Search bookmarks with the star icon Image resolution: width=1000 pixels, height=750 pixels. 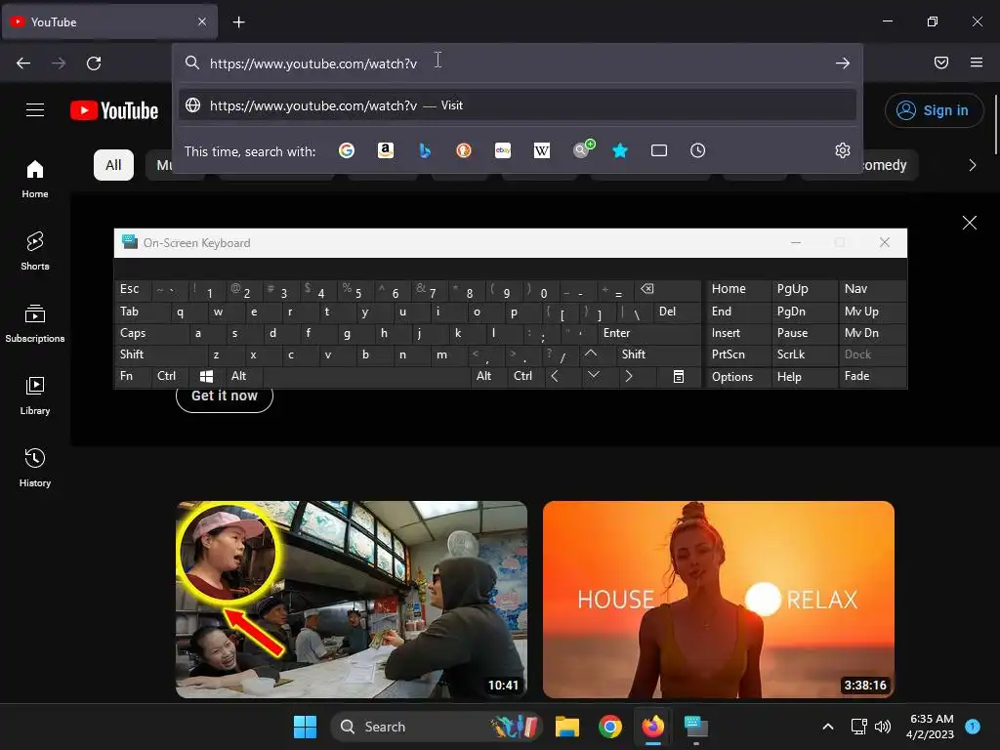pyautogui.click(x=620, y=150)
